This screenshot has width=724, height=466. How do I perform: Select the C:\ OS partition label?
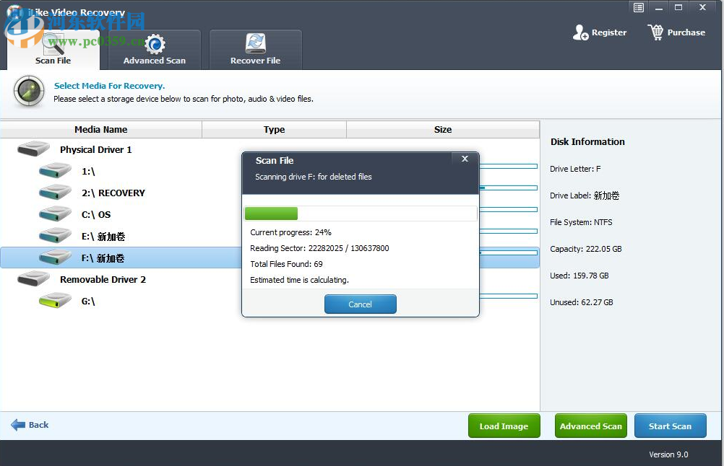tap(96, 215)
